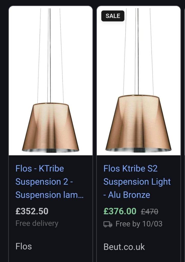Open the "Flos Ktribe S2" title line
Image resolution: width=185 pixels, height=262 pixels.
(x=130, y=169)
